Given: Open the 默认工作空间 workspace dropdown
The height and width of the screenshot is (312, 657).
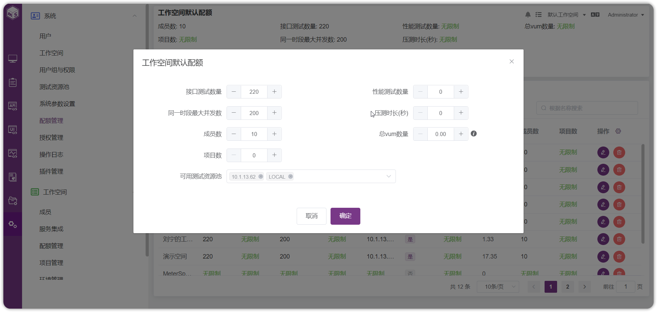Looking at the screenshot, I should click(567, 15).
